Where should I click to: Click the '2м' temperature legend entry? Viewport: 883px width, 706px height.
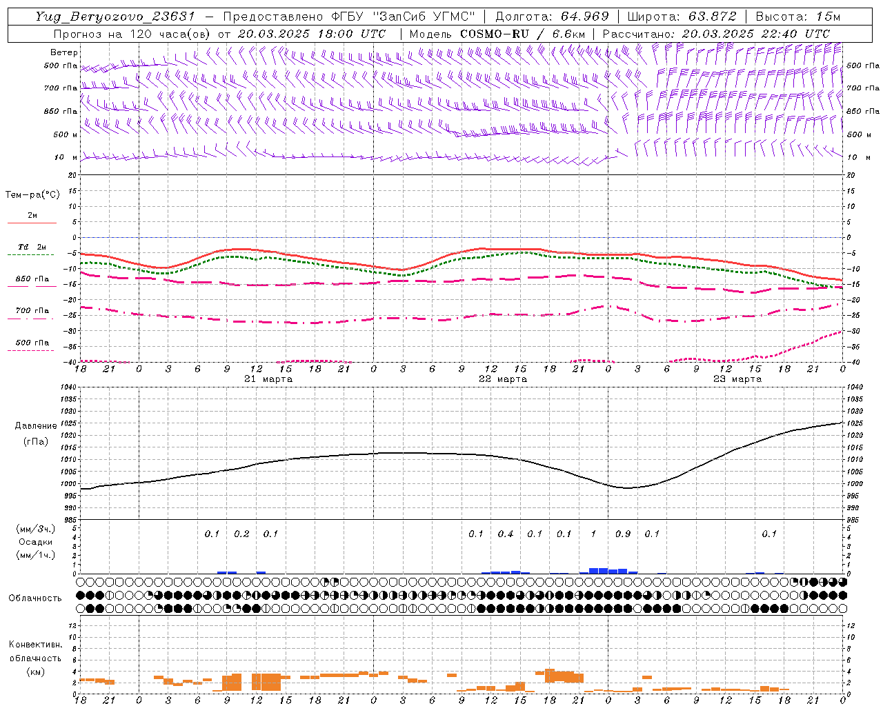point(32,216)
